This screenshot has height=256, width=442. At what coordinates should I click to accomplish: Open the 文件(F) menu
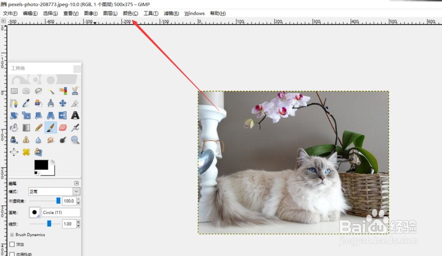click(10, 13)
